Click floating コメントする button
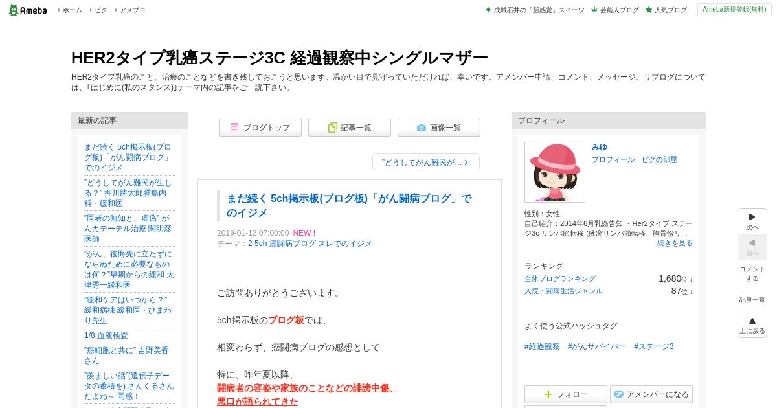This screenshot has height=408, width=777. pos(752,273)
